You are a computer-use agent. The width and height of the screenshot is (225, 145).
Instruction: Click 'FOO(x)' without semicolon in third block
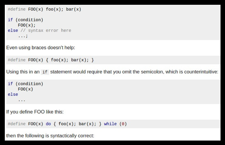point(25,89)
